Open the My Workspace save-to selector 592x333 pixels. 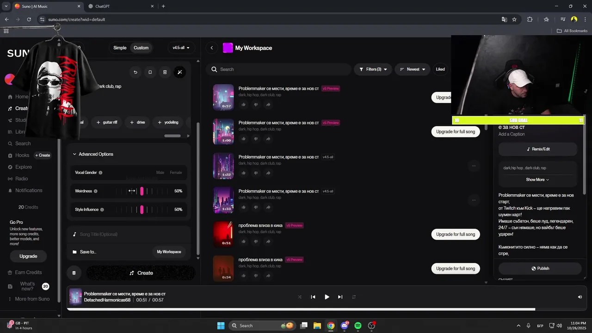pos(169,252)
